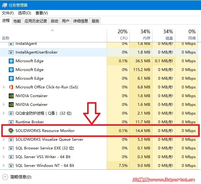This screenshot has width=201, height=184.
Task: Click the 5.3 MB memory value
Action: (x=144, y=139)
